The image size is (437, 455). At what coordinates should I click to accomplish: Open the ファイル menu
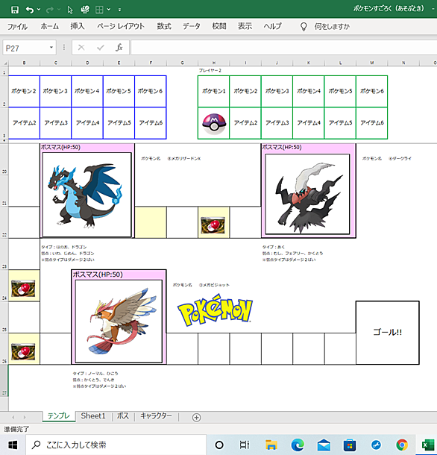[17, 27]
